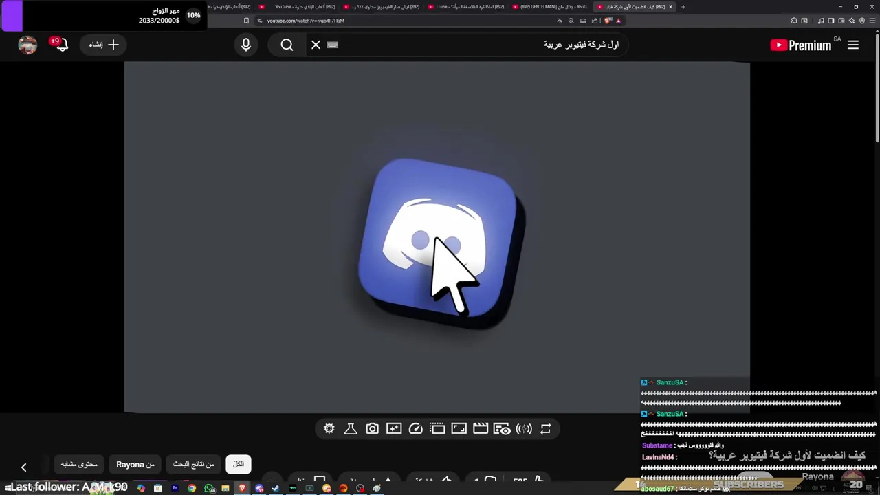Clear the search box with X

pos(316,45)
